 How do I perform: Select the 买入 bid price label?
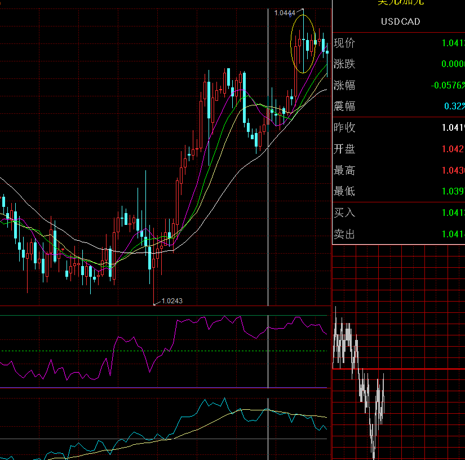(344, 213)
